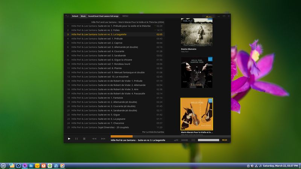Skip back to the previous track

pos(94,139)
